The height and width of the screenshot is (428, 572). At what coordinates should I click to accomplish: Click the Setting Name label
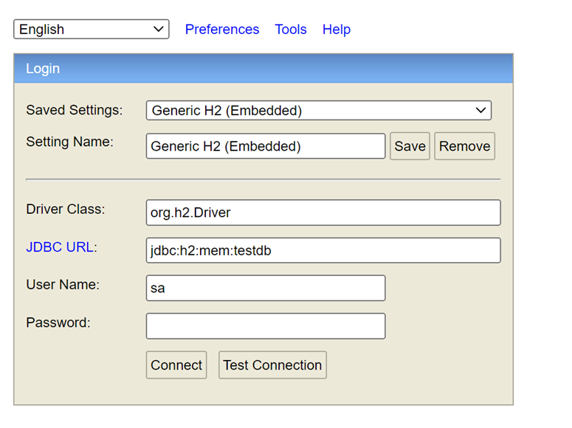[69, 142]
